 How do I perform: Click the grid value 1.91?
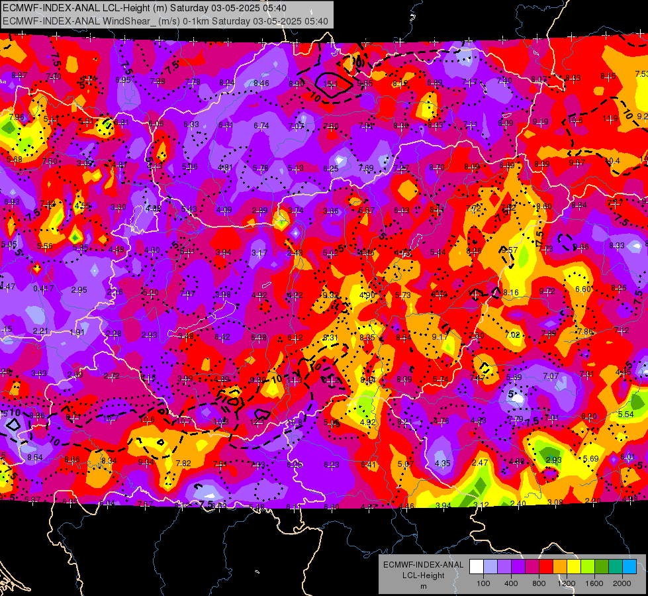tap(77, 332)
